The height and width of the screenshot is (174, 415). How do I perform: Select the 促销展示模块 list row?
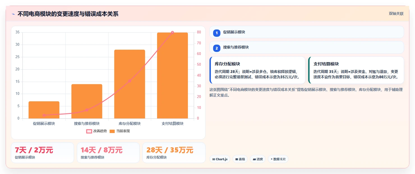307,32
